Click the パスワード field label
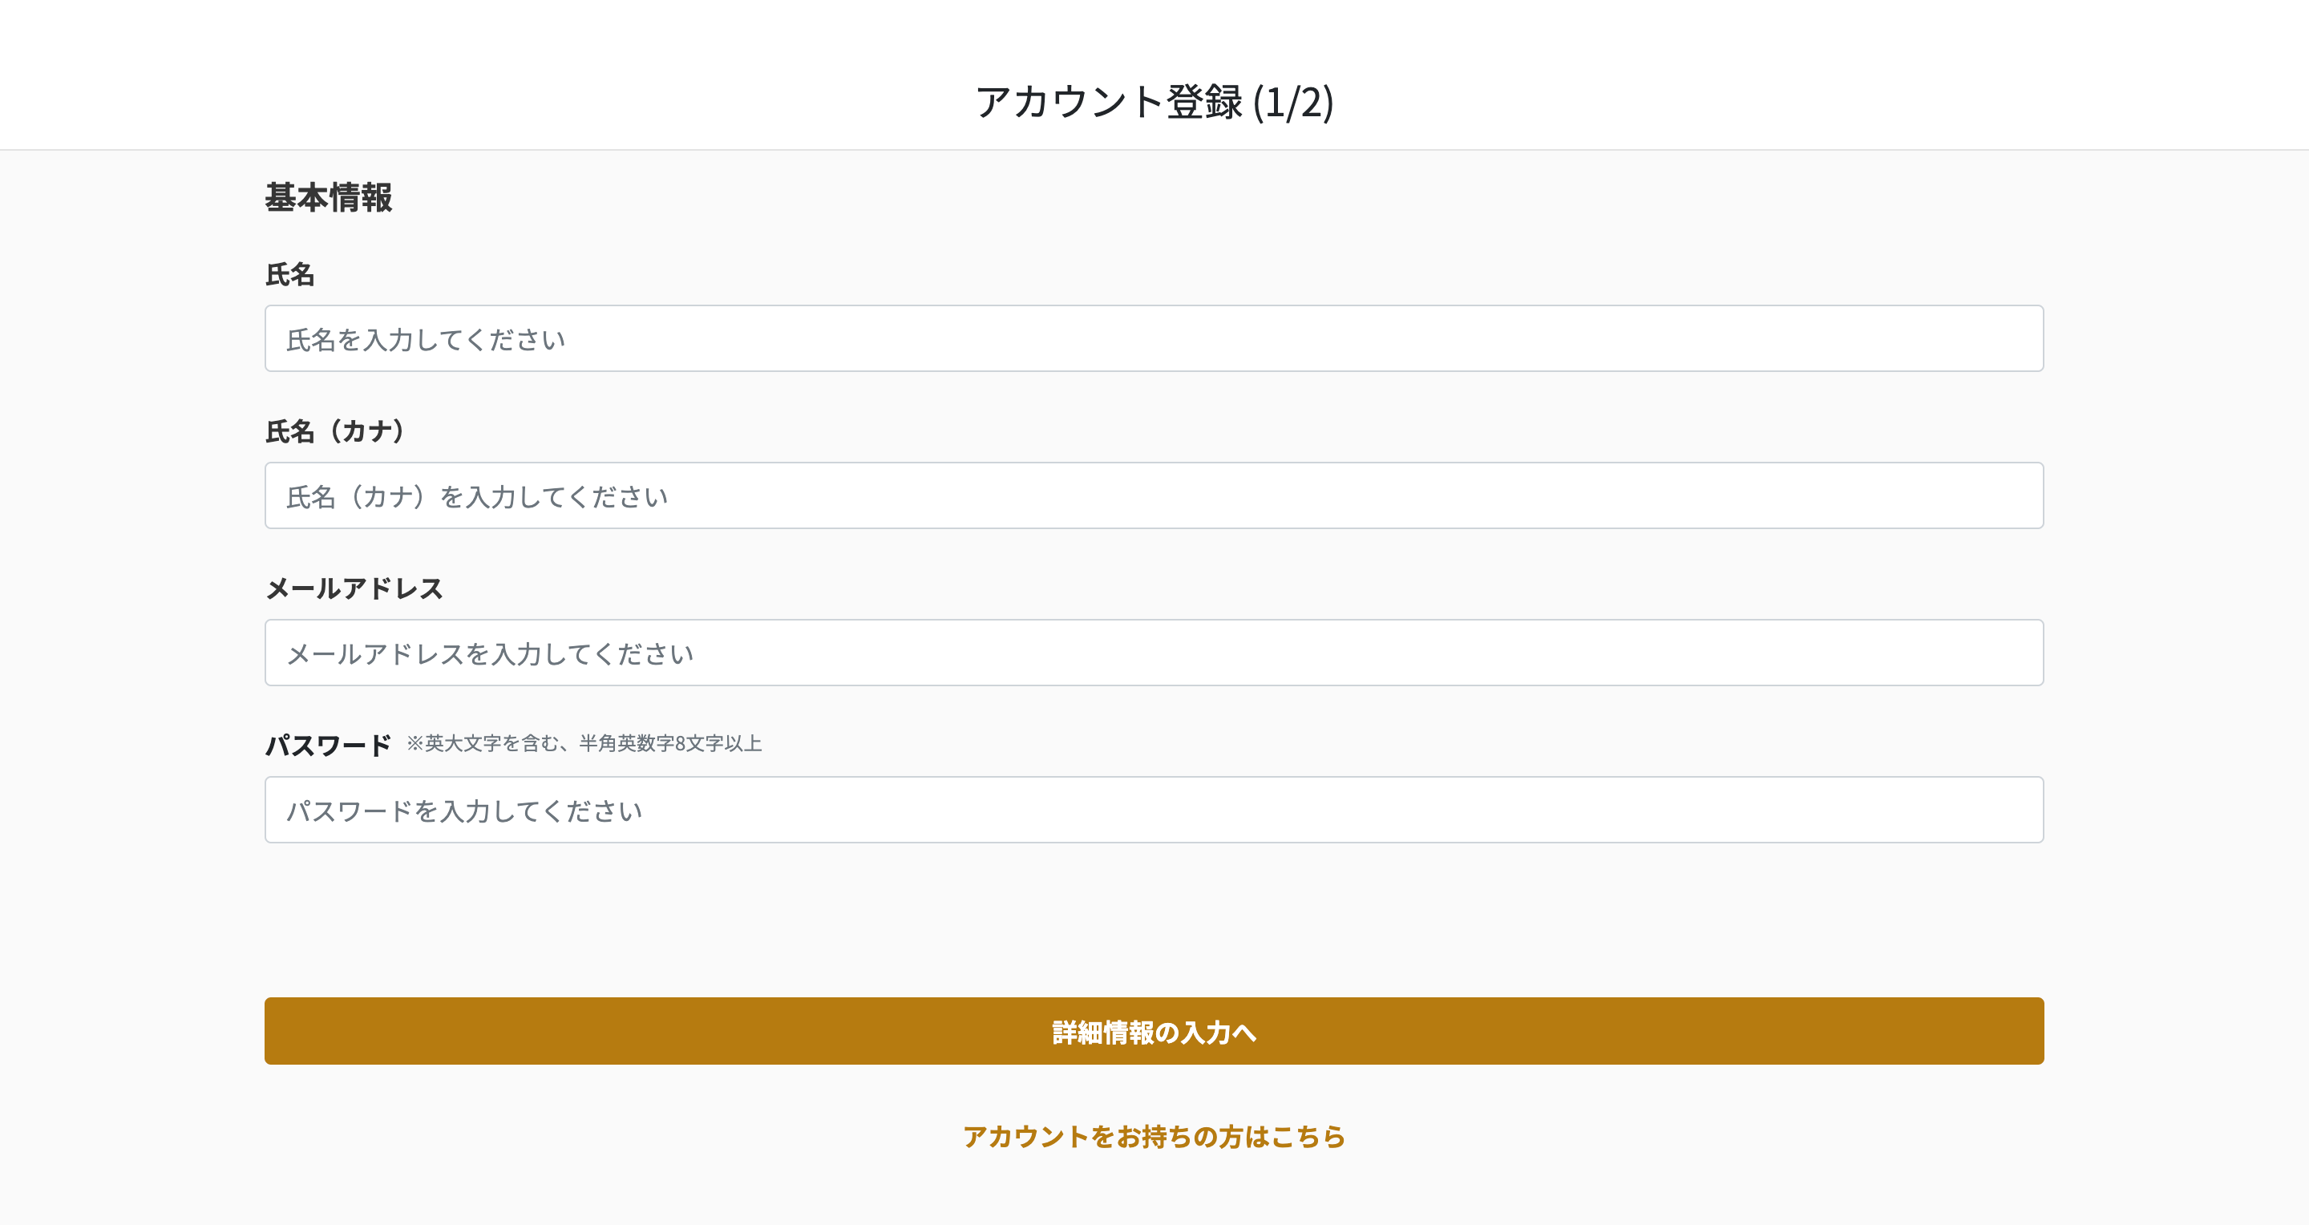This screenshot has width=2309, height=1225. click(328, 746)
